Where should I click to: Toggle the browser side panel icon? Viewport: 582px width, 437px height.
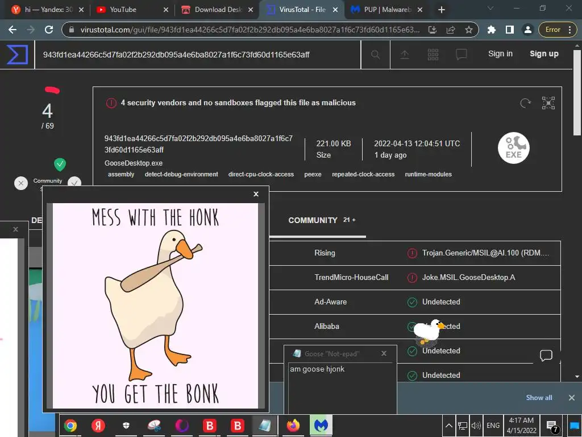pyautogui.click(x=510, y=30)
